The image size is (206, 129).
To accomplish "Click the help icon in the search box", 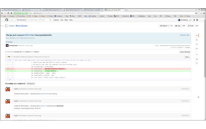I will point(50,20).
